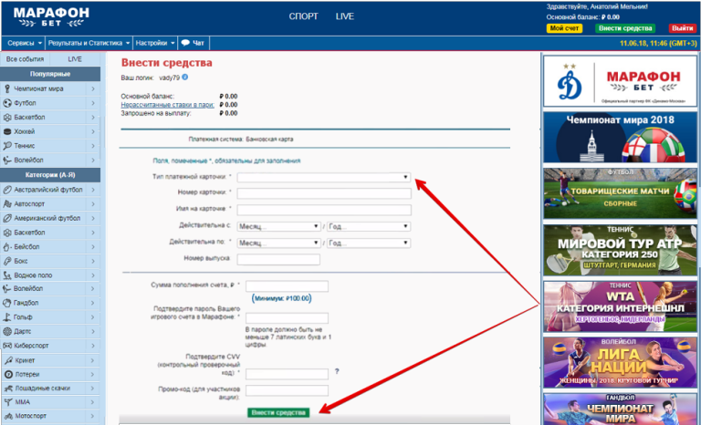Expand the Чемпионат мира chevron arrow
701x425 pixels.
(93, 88)
